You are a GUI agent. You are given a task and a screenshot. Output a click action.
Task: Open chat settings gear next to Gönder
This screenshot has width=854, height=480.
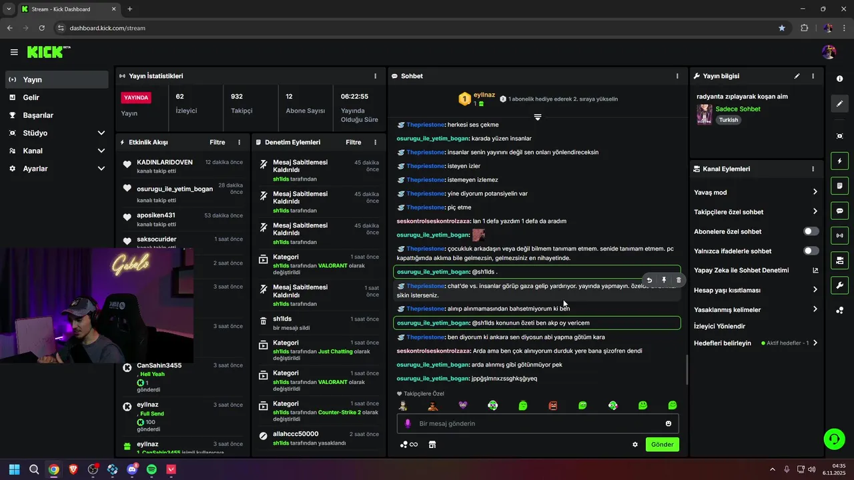635,445
